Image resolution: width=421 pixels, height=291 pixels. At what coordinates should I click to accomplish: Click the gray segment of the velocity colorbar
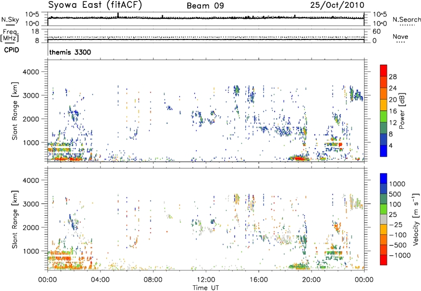tap(384, 219)
